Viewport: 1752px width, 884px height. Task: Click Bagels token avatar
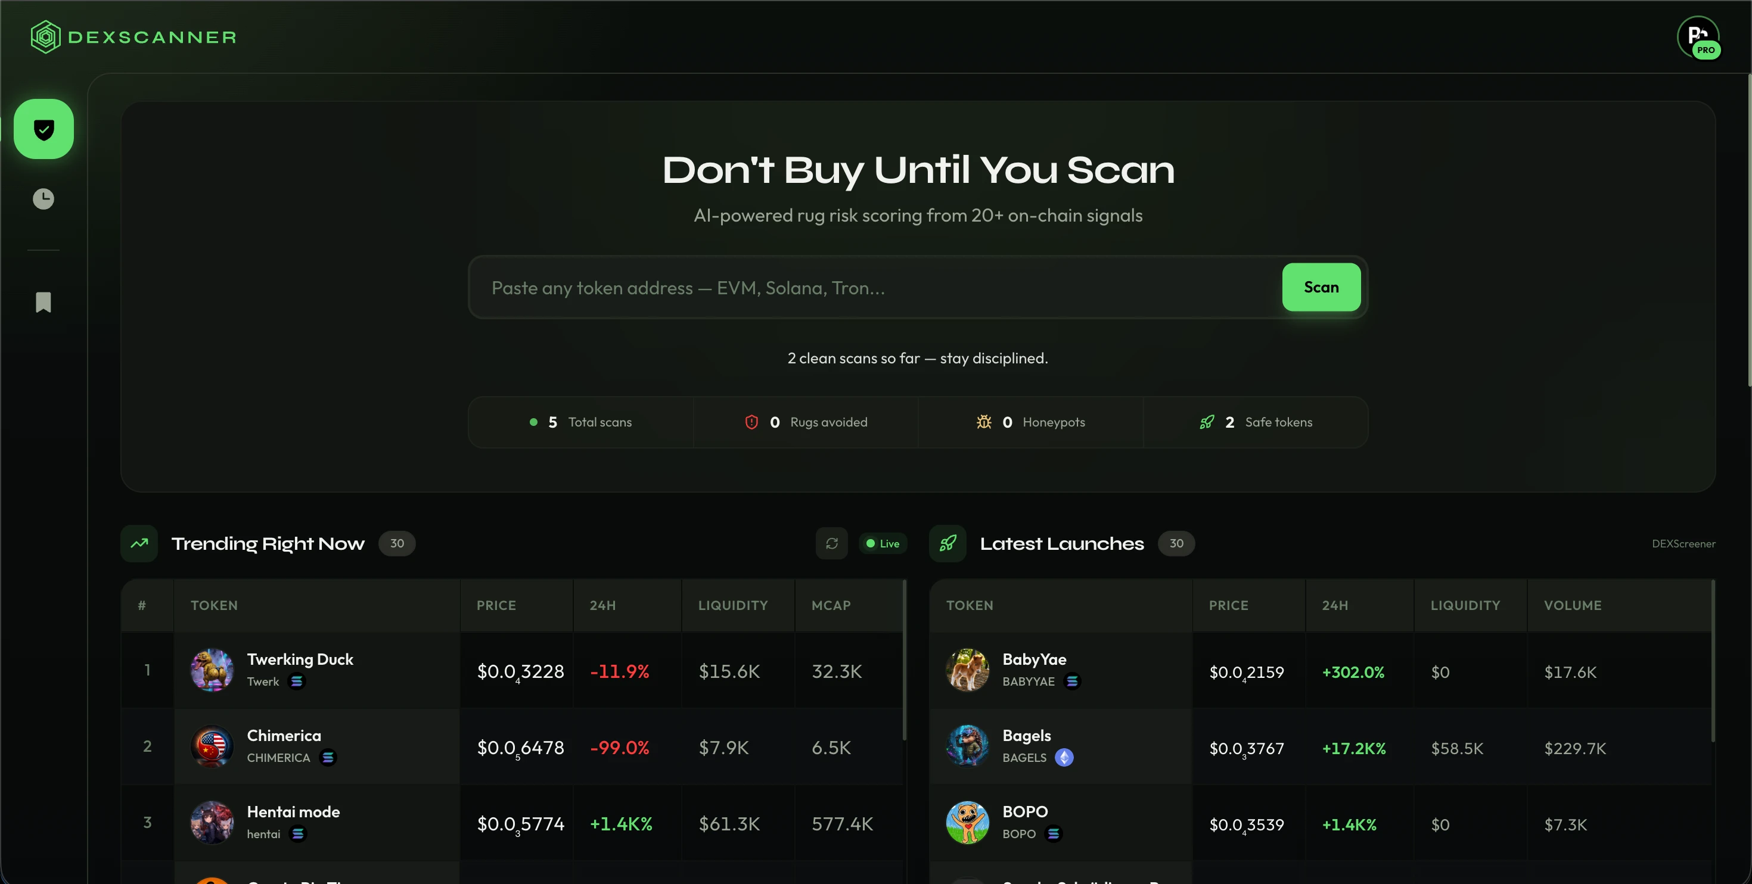[968, 746]
